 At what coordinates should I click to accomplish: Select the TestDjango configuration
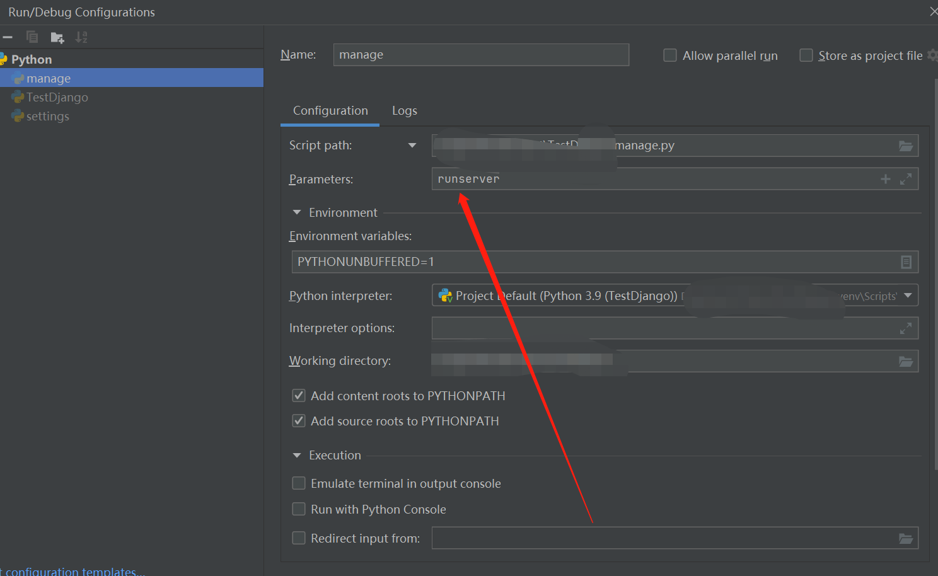57,97
